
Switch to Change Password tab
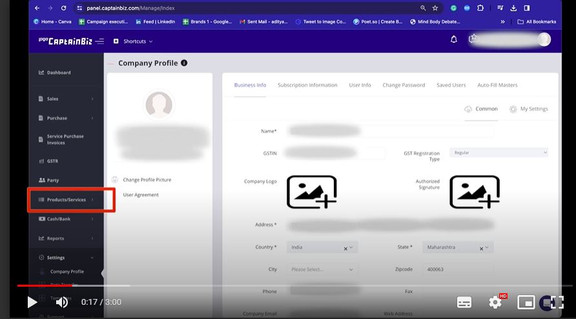click(x=404, y=85)
